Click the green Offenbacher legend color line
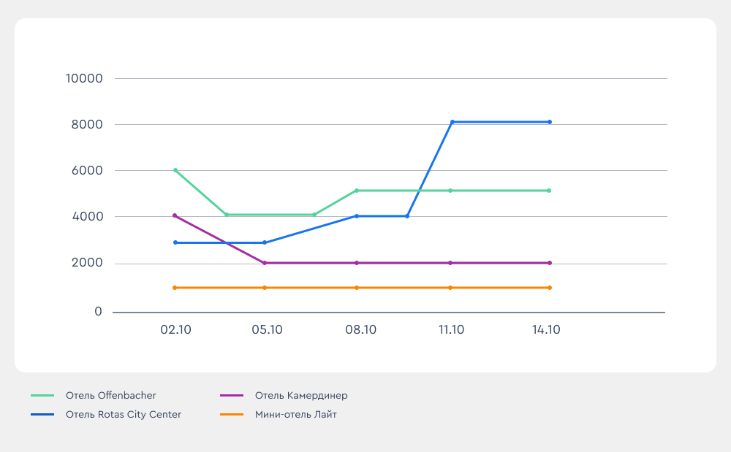 (42, 396)
